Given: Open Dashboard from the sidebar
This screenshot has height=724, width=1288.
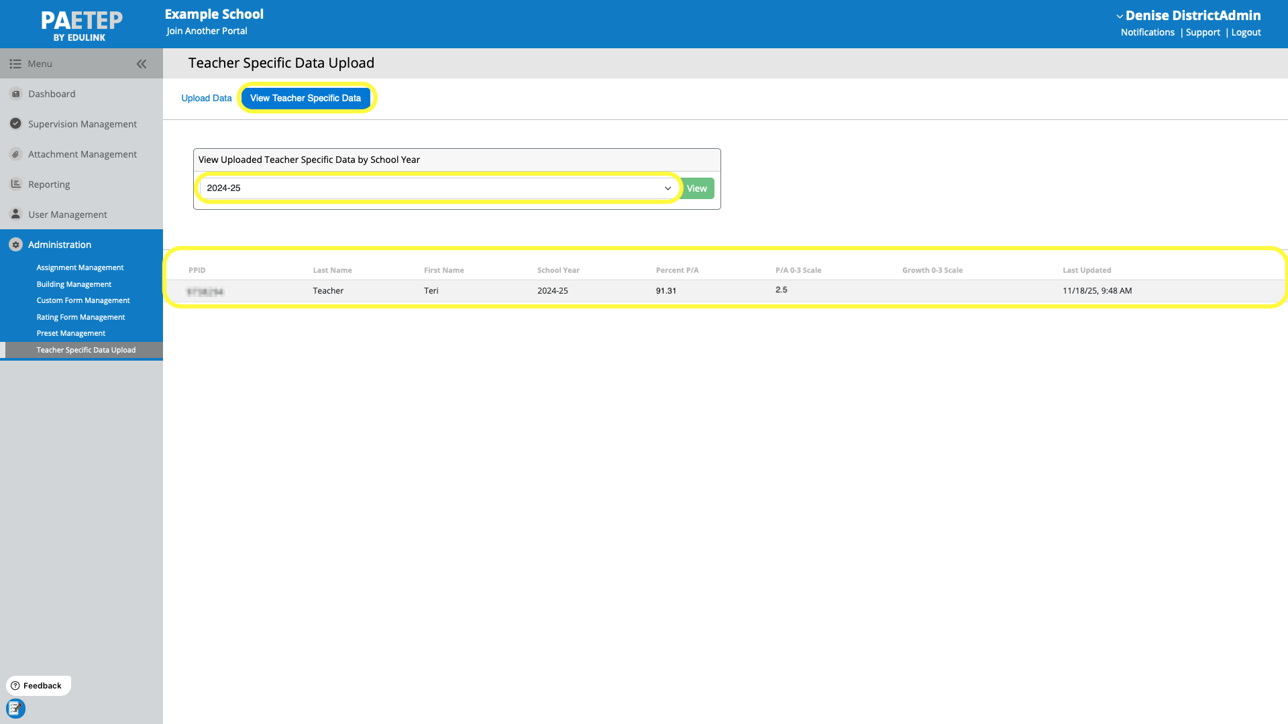Looking at the screenshot, I should pyautogui.click(x=52, y=94).
